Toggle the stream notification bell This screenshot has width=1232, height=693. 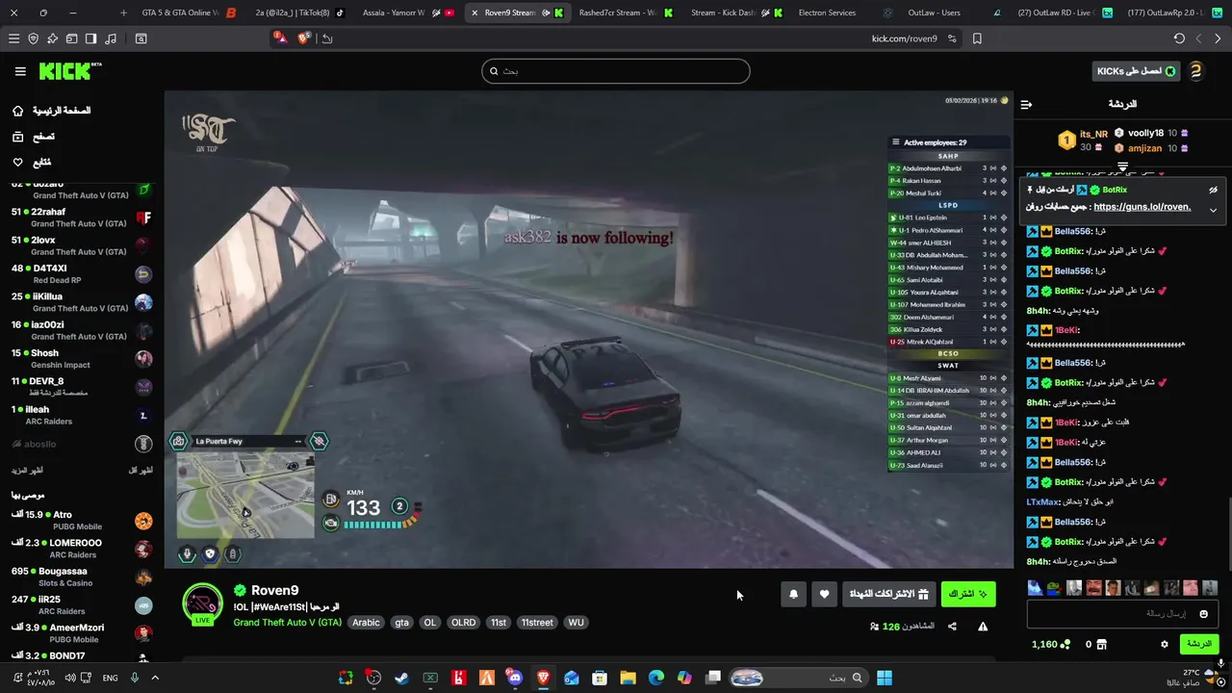[793, 595]
